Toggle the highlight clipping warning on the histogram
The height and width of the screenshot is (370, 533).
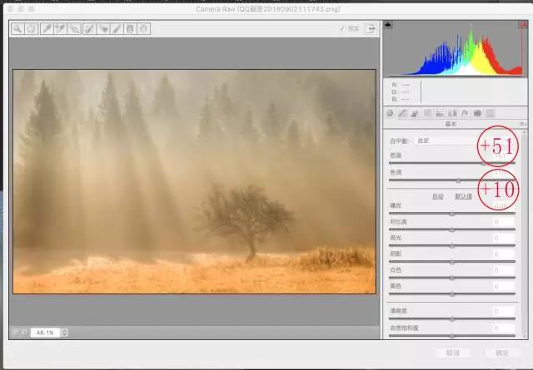[x=522, y=24]
